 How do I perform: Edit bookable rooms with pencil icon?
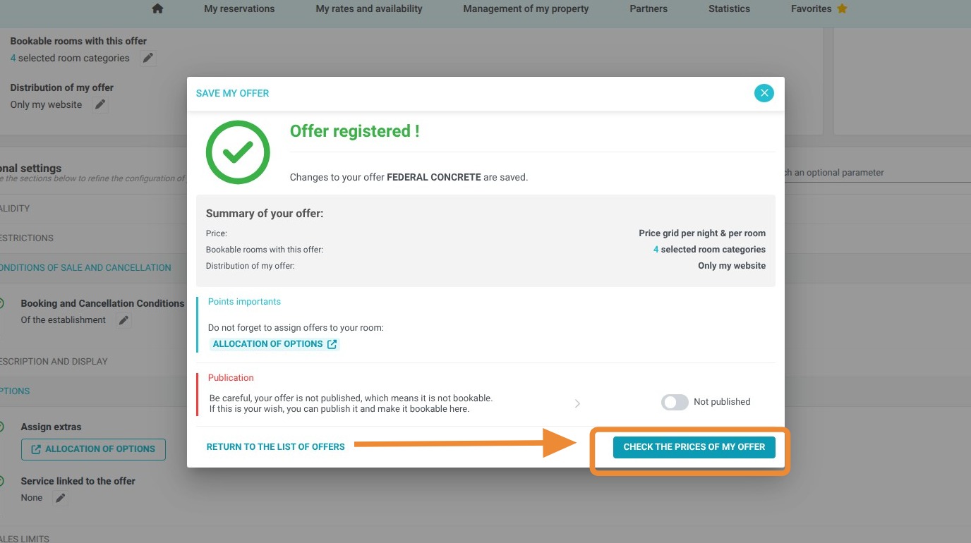(x=147, y=59)
